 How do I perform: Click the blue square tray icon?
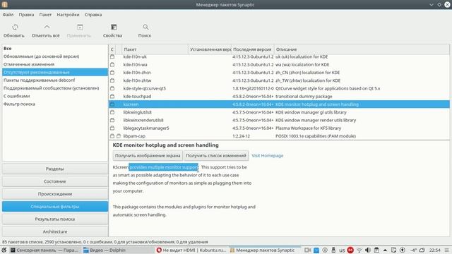click(316, 250)
